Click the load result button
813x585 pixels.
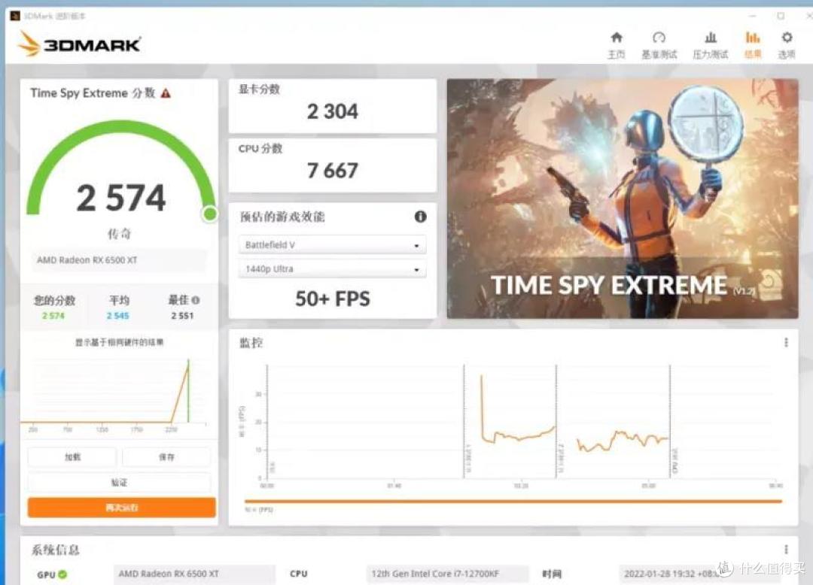coord(72,457)
